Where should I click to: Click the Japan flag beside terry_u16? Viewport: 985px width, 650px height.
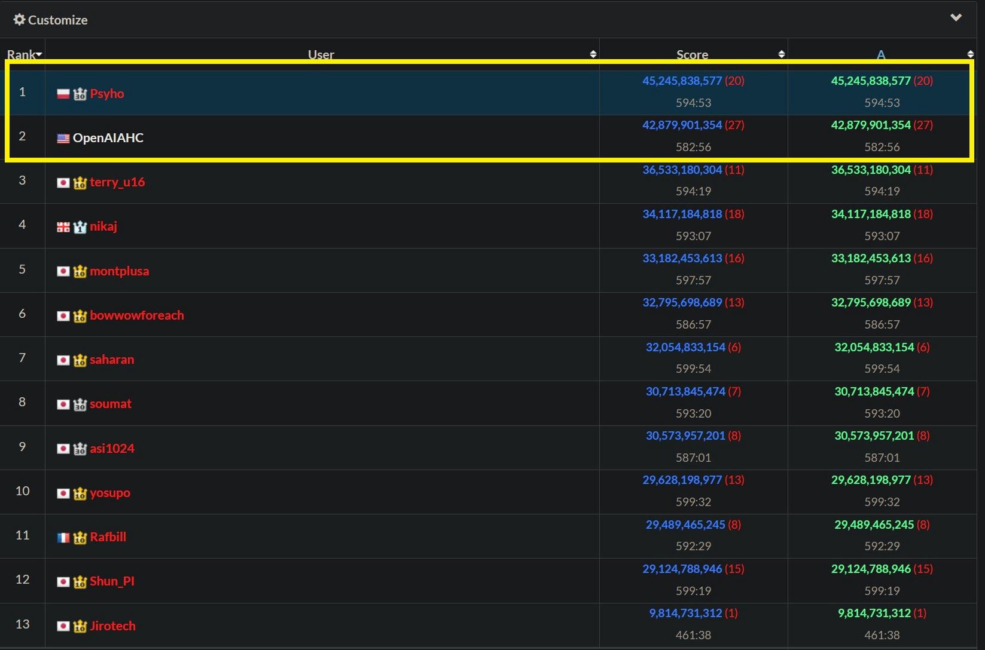coord(63,183)
